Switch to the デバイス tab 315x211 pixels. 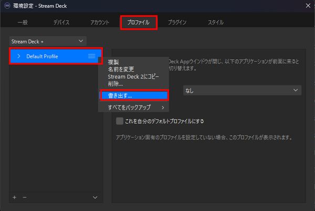(61, 22)
